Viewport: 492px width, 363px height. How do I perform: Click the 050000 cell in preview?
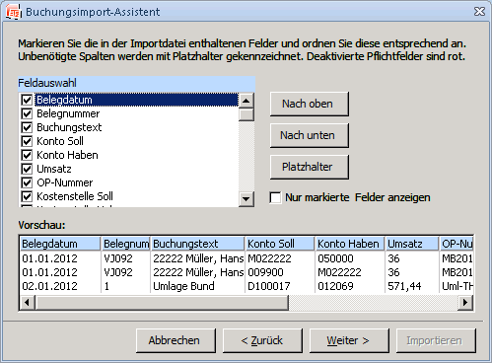tap(335, 258)
